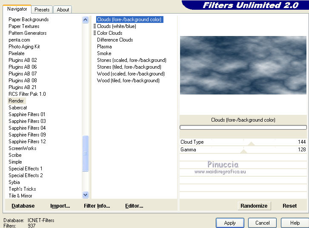Viewport: 309px width, 228px height.
Task: Select Plugins AB 08 category
Action: (x=23, y=81)
